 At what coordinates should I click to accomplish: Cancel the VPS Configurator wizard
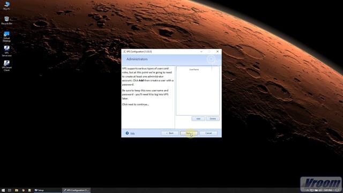pyautogui.click(x=208, y=133)
